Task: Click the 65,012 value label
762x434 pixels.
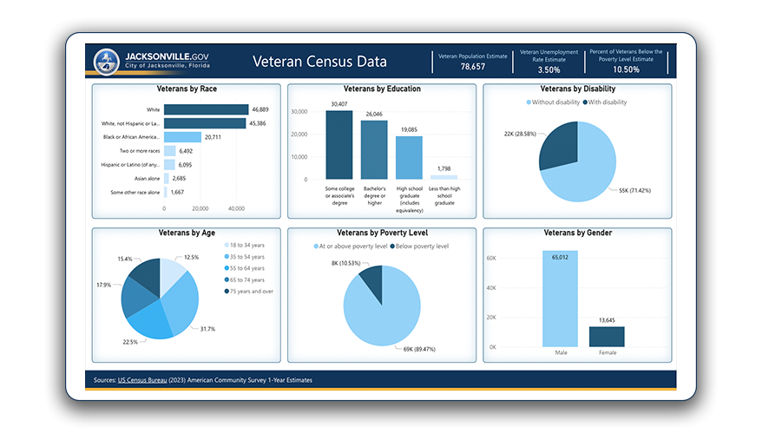Action: 561,257
